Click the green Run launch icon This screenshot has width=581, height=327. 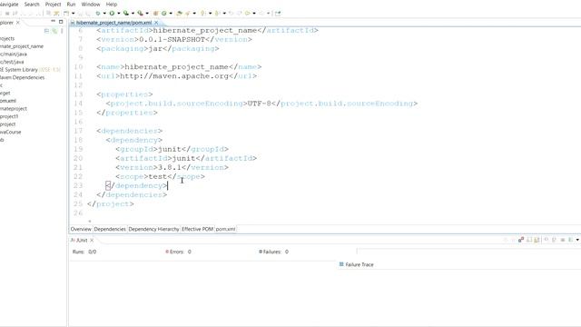click(112, 13)
